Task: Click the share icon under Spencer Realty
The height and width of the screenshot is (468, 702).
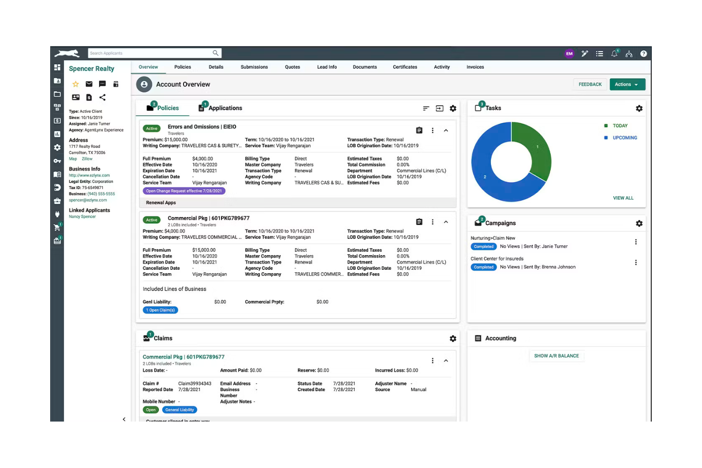Action: click(x=102, y=97)
